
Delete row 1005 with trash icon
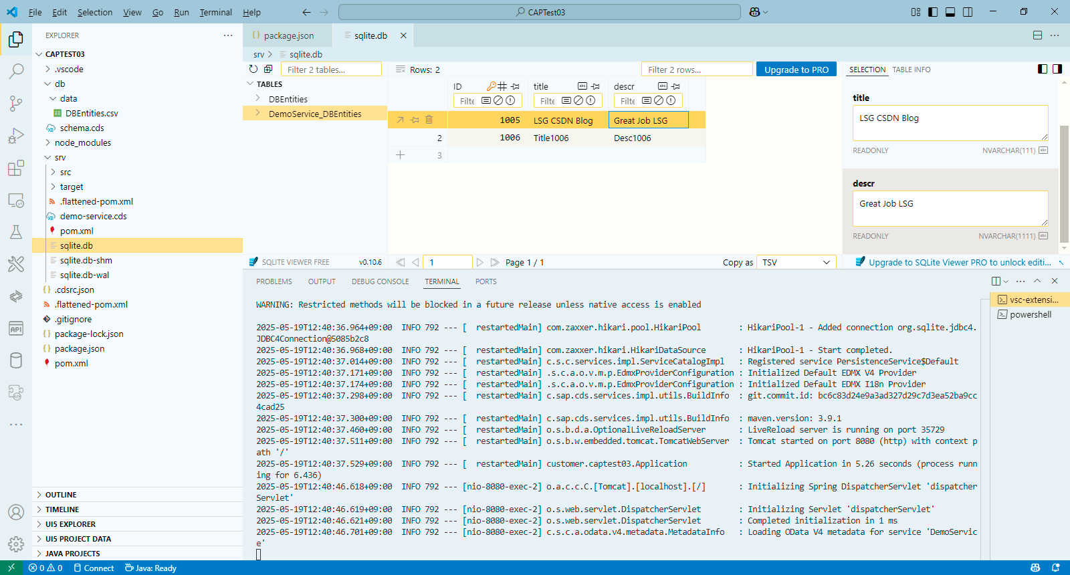pos(429,120)
